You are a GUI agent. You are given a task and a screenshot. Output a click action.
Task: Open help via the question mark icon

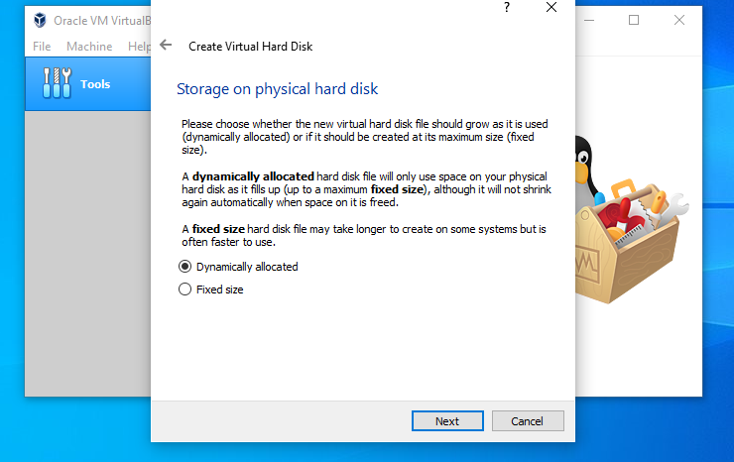507,7
